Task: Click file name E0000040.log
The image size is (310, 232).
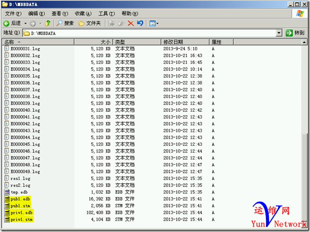Action: [x=25, y=110]
